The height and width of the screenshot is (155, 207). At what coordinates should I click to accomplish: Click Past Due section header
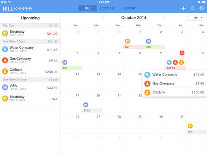click(x=30, y=25)
